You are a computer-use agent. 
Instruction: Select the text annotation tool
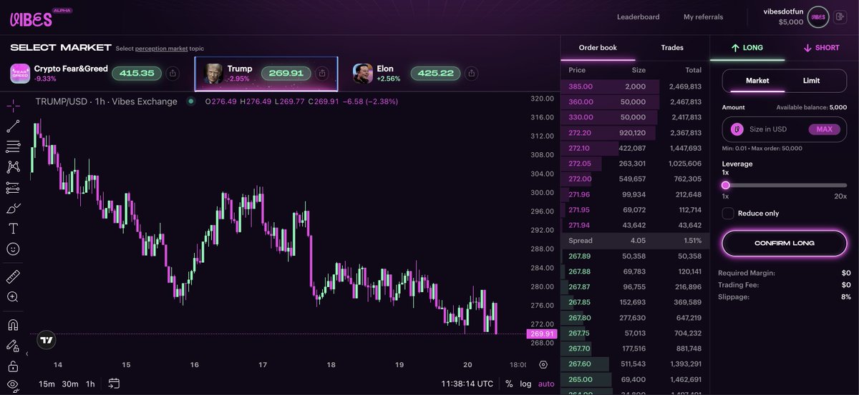tap(13, 229)
